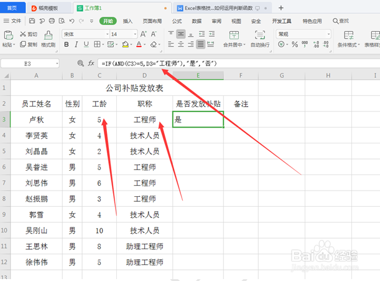Expand Merge and Center dropdown arrow
The height and width of the screenshot is (281, 380).
[x=244, y=45]
